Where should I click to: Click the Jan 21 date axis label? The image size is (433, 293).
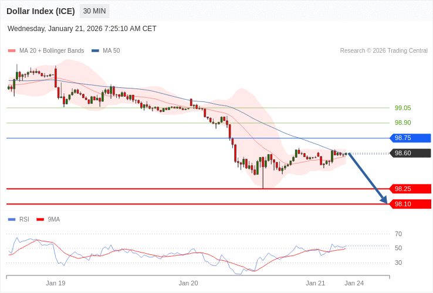[x=315, y=284]
